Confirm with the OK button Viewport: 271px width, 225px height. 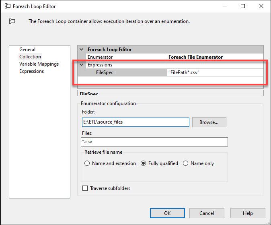pyautogui.click(x=167, y=213)
